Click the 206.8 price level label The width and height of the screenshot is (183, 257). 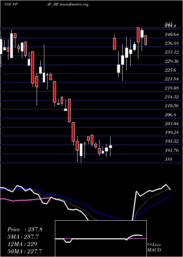pyautogui.click(x=171, y=115)
